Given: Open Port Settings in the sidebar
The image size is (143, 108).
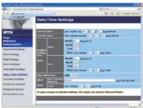Looking at the screenshot, I should click(11, 54).
